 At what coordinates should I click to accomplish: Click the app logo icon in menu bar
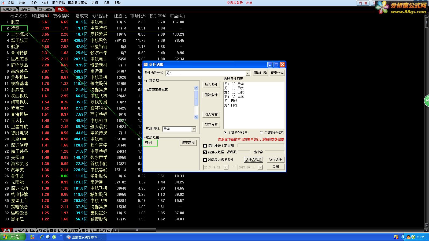(x=3, y=3)
